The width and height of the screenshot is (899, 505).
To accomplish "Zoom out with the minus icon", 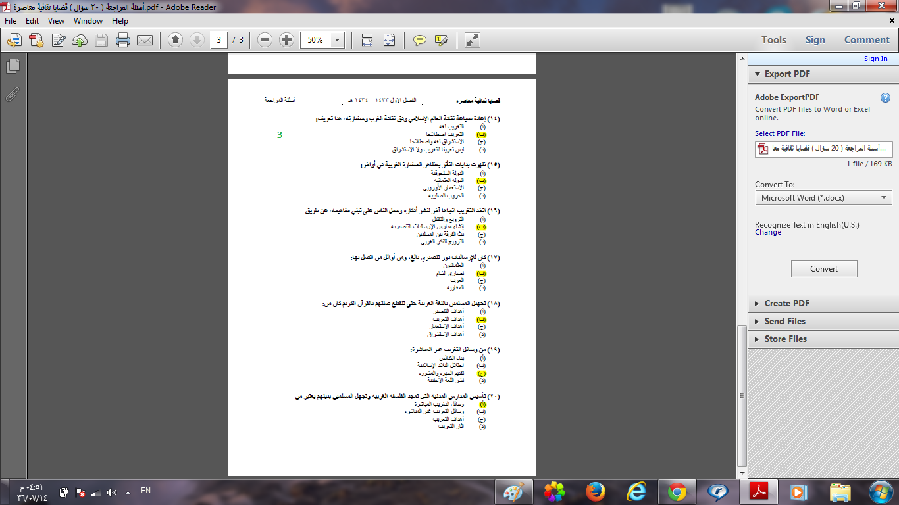I will pyautogui.click(x=265, y=40).
